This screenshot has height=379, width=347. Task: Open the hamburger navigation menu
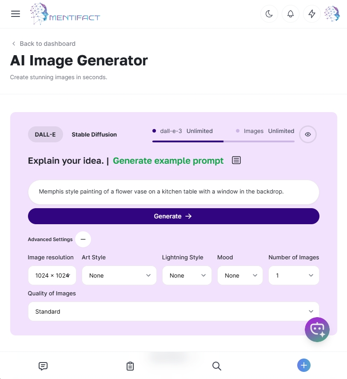(x=16, y=14)
